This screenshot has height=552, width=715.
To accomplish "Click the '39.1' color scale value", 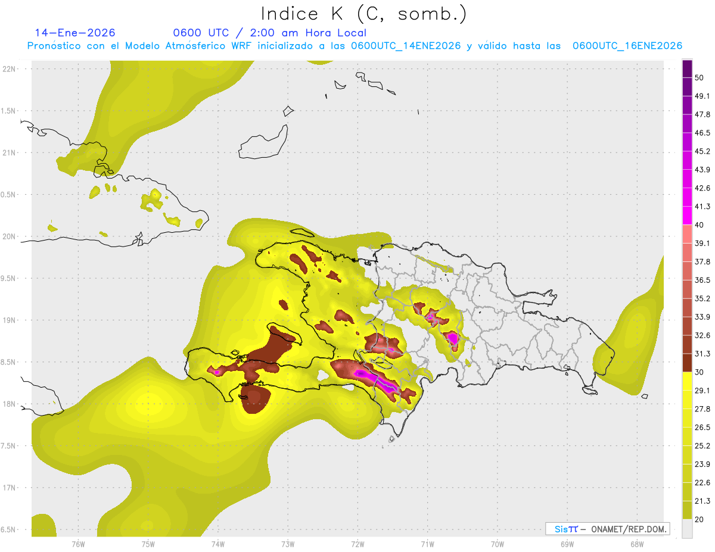I will click(702, 244).
